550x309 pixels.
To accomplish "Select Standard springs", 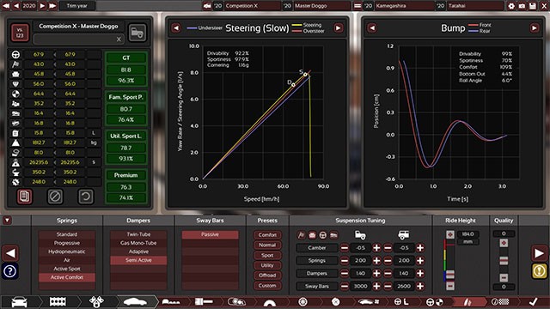I will [x=67, y=234].
